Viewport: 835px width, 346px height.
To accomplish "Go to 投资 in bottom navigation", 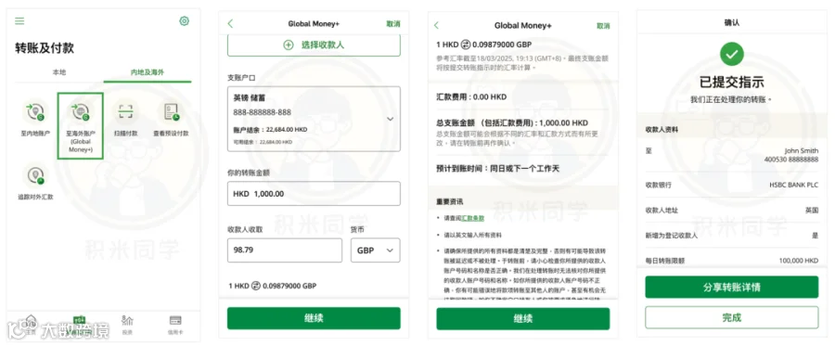I will click(127, 326).
